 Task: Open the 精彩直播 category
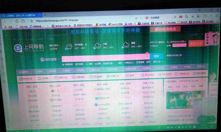[199, 73]
